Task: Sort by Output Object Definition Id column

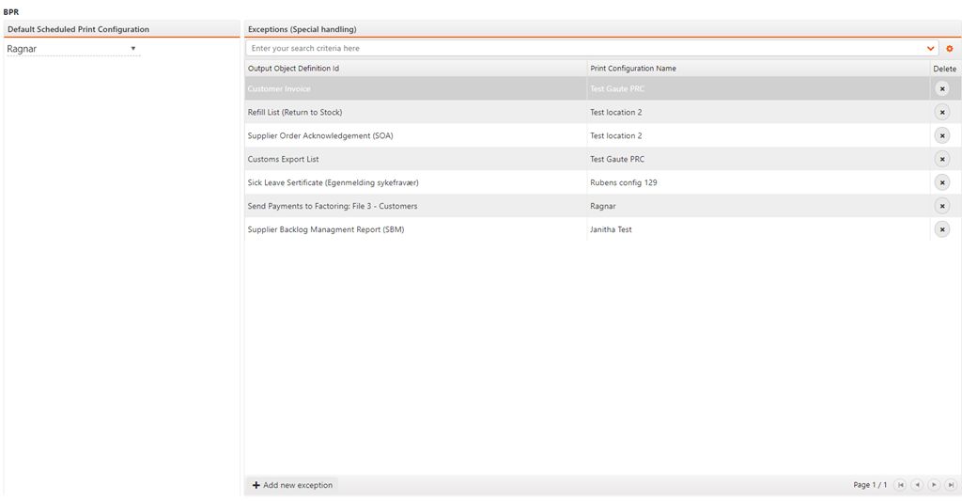Action: (x=294, y=69)
